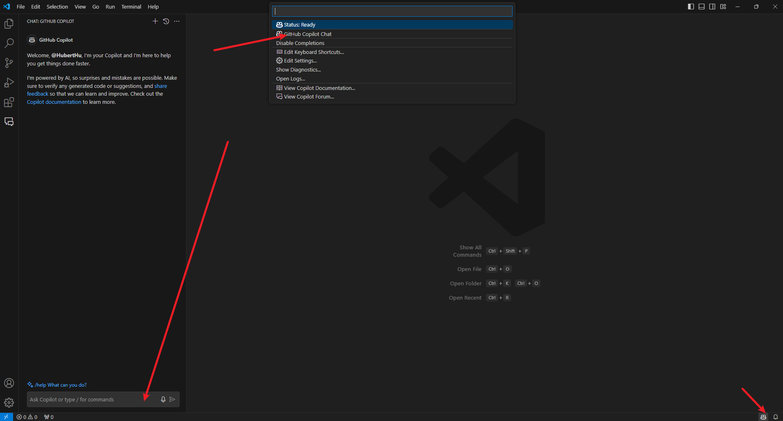Open the Copilot documentation link
This screenshot has width=783, height=421.
point(54,102)
